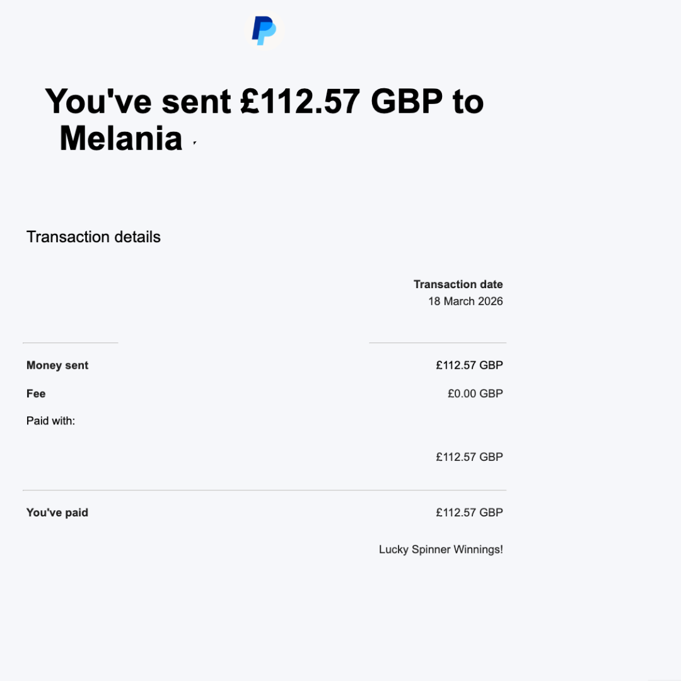Click the You've paid total amount
Viewport: 681px width, 681px height.
click(x=469, y=513)
